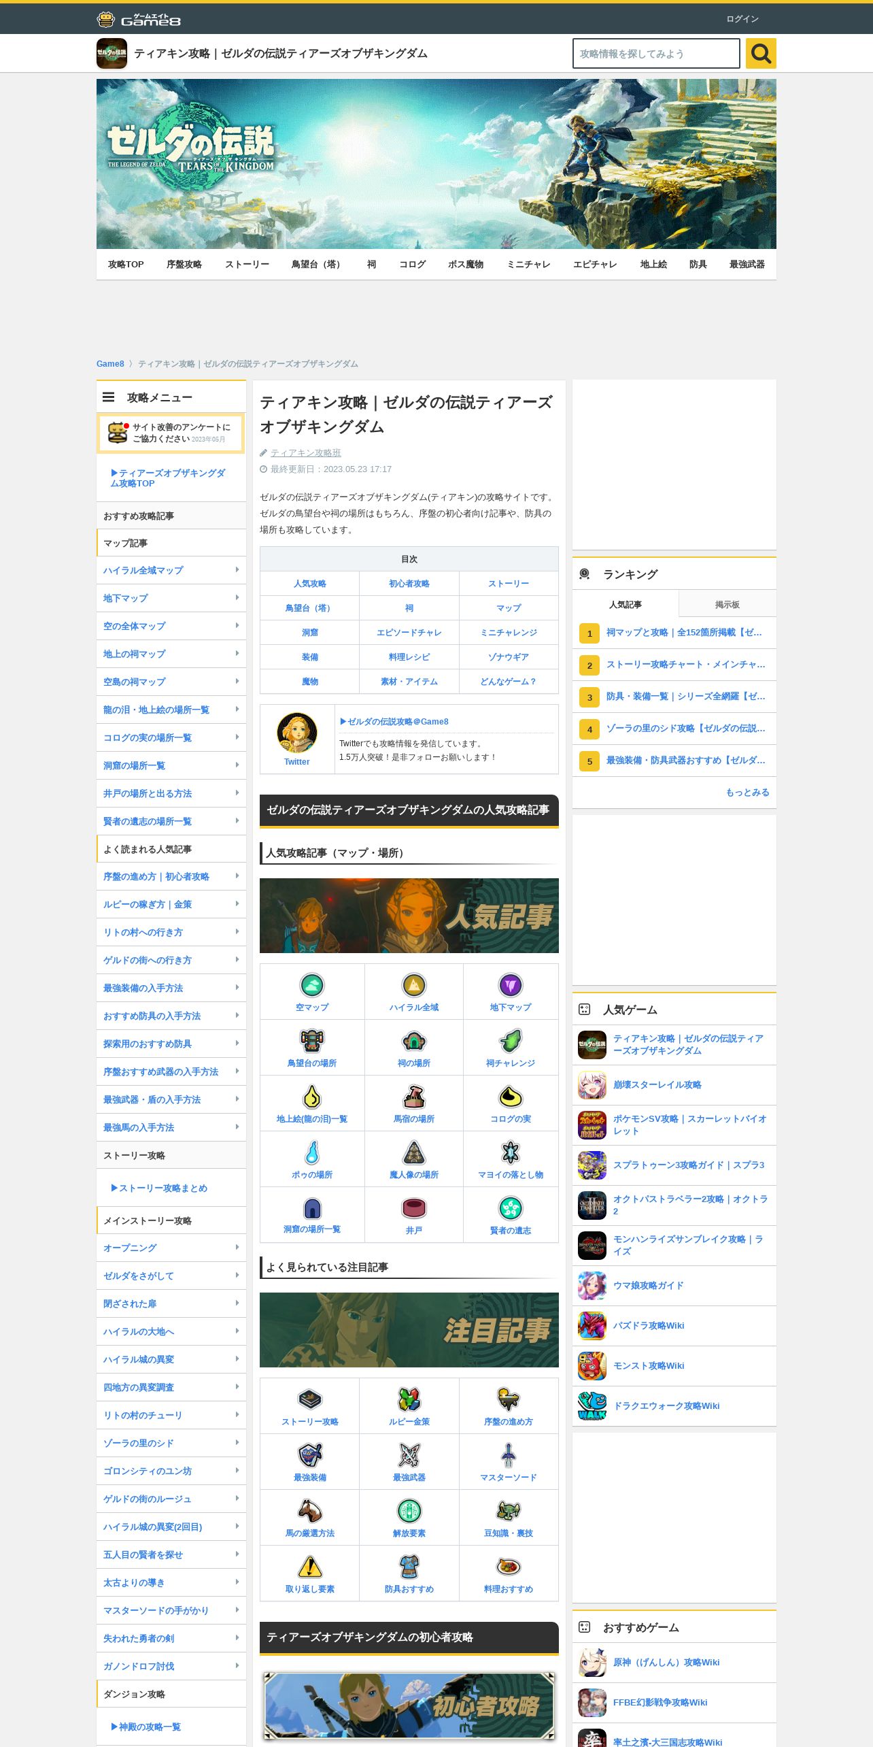Screen dimensions: 873x1747
Task: Switch to the 人気記事 ranking tab
Action: point(626,604)
